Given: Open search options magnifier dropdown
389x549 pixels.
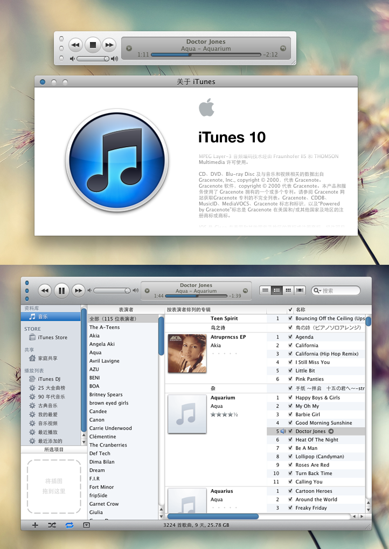Looking at the screenshot, I should pyautogui.click(x=317, y=291).
